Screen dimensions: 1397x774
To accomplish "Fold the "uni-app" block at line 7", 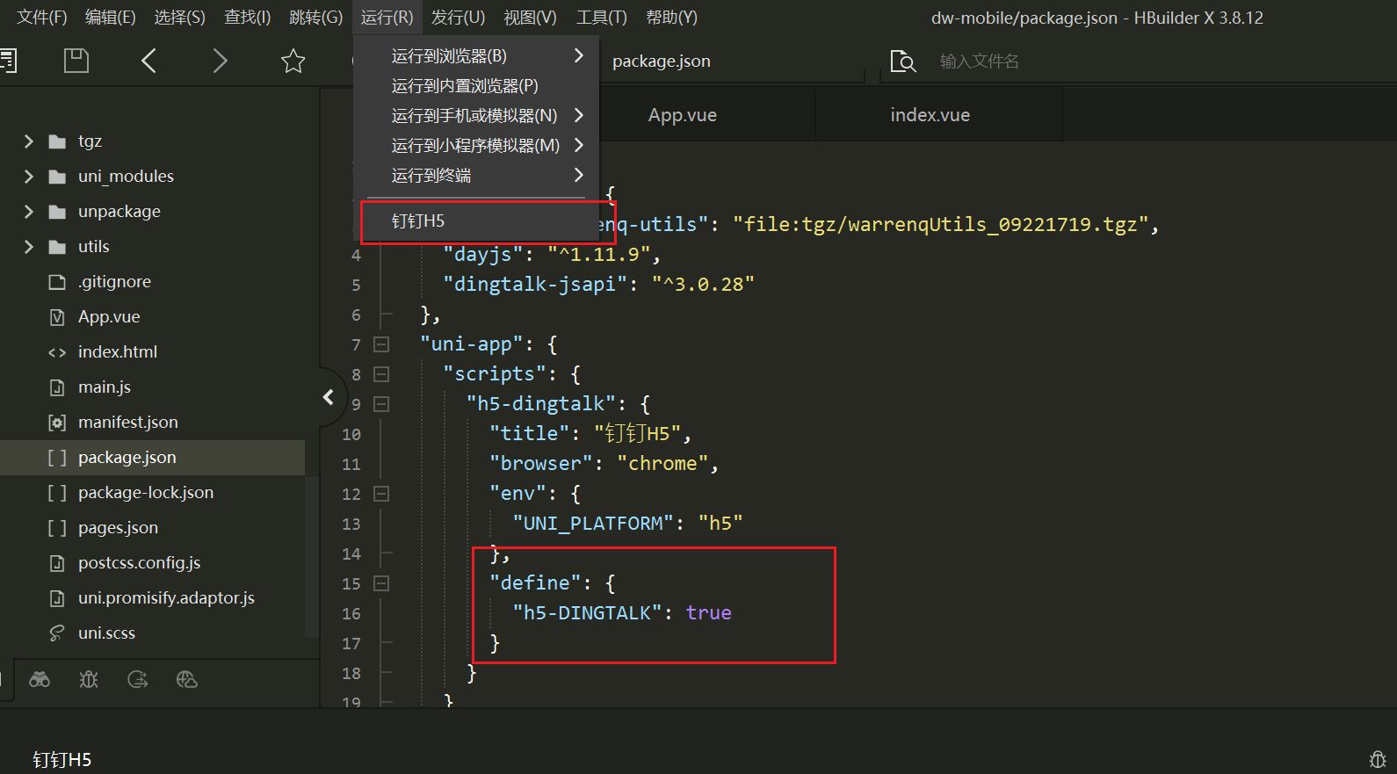I will (x=381, y=344).
